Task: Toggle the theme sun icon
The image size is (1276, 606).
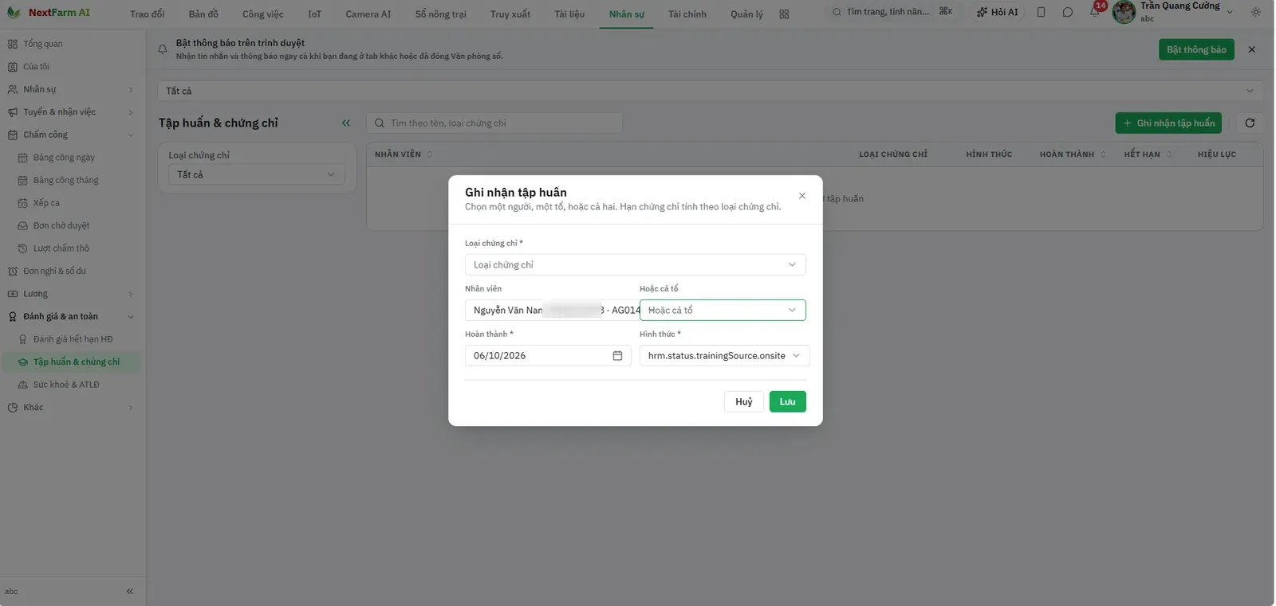Action: 1256,12
